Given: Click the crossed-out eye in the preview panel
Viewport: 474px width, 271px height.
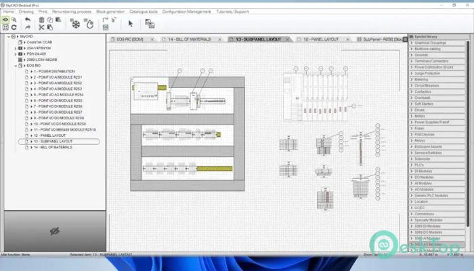Looking at the screenshot, I should [x=54, y=232].
